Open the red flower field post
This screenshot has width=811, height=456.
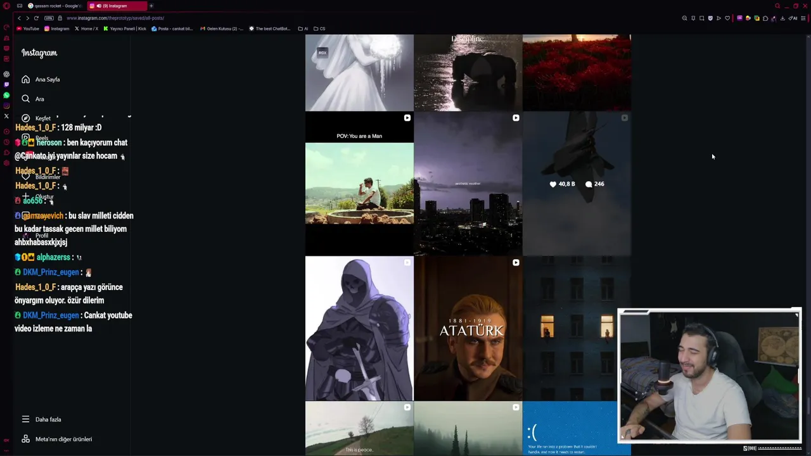click(x=577, y=73)
